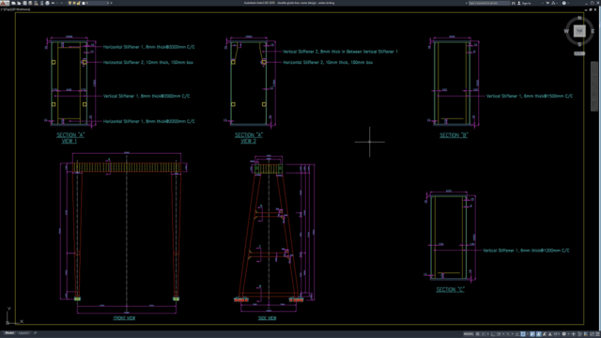Click the layer freeze sun icon
The image size is (601, 338).
pos(74,3)
